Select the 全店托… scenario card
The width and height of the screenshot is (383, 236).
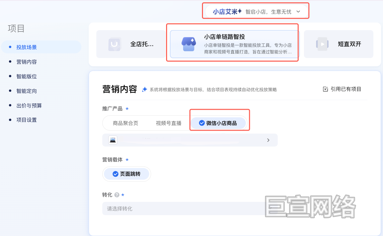tap(131, 44)
